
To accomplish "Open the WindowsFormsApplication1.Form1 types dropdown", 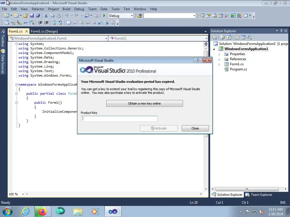I will point(106,38).
